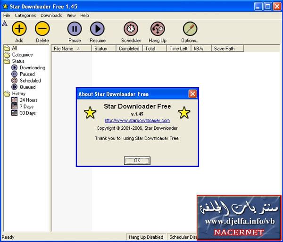Select 24 Hours history label
283x242 pixels.
coord(29,100)
